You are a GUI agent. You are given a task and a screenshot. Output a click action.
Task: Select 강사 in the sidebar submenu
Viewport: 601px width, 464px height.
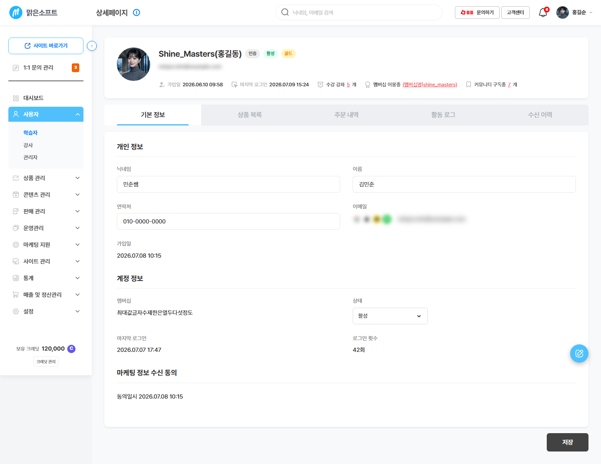(28, 145)
